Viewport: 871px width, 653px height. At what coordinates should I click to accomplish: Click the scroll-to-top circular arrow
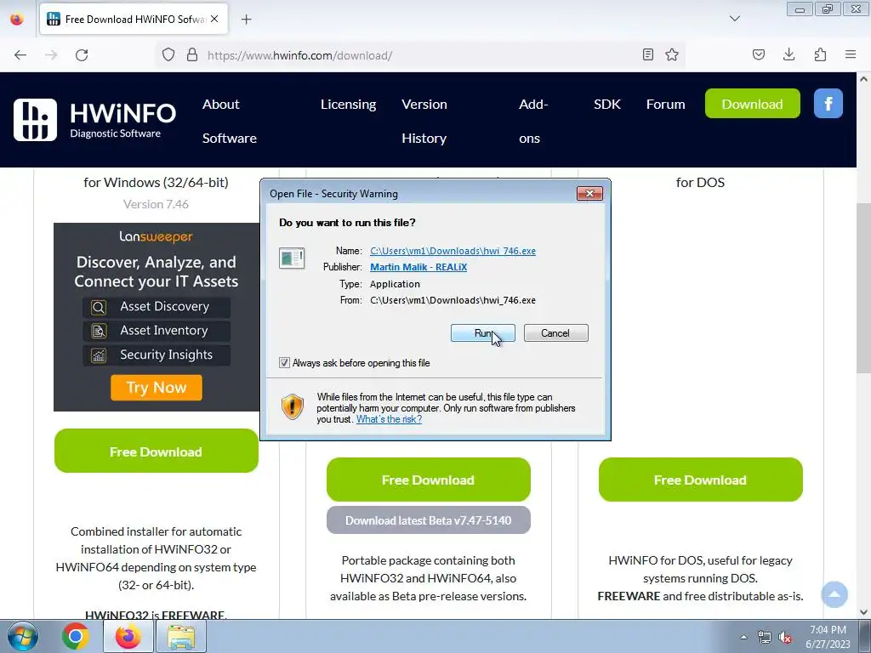click(x=834, y=594)
